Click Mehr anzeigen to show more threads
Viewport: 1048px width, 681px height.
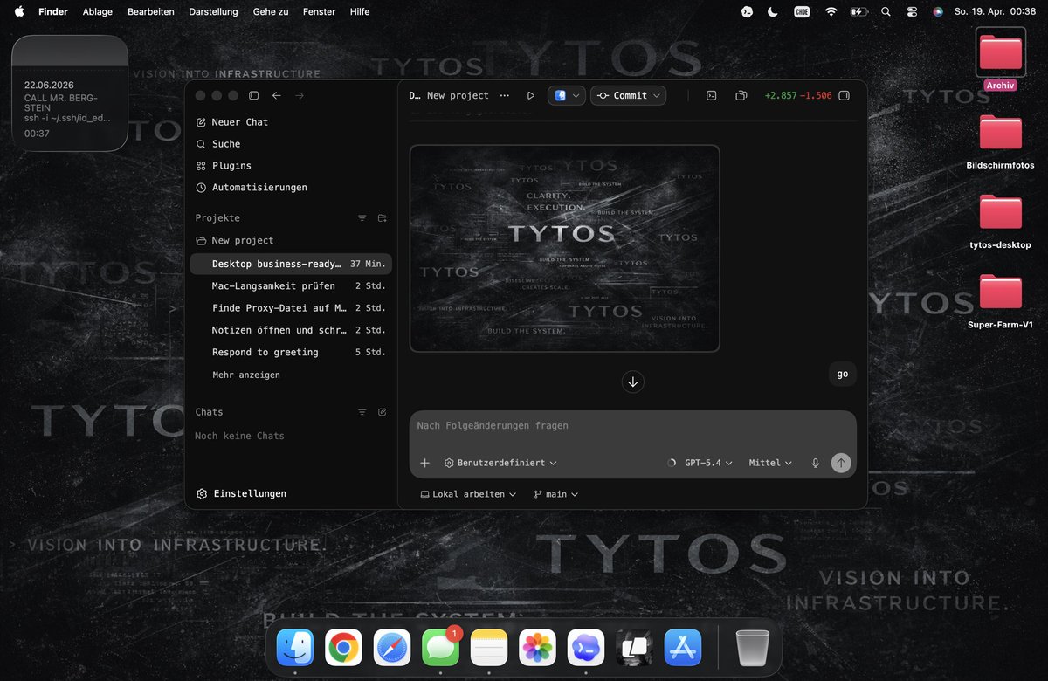click(246, 375)
